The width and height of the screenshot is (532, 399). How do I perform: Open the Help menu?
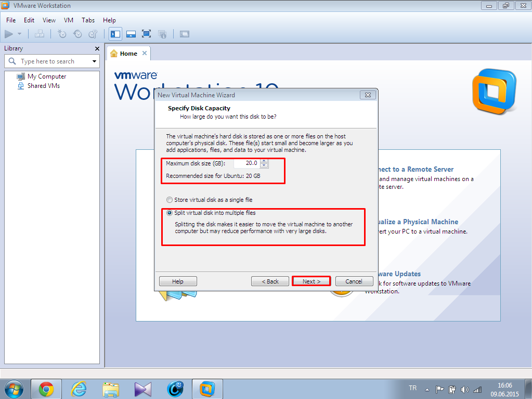109,20
